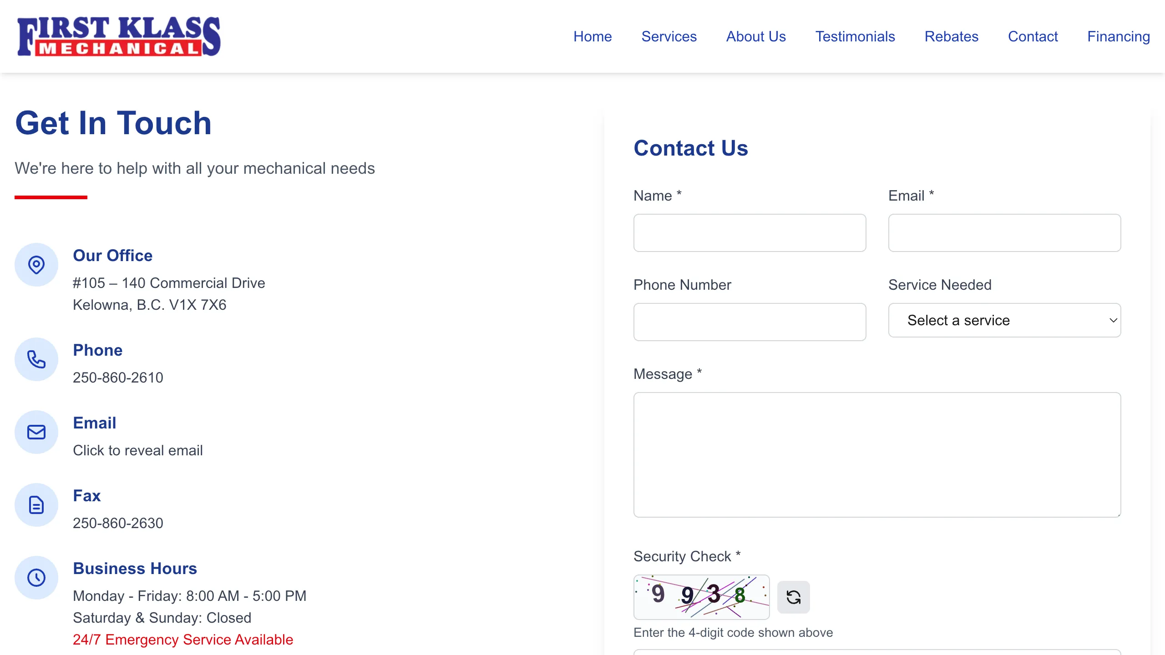Screen dimensions: 1165x655
Task: Click the Home navigation link
Action: [593, 36]
